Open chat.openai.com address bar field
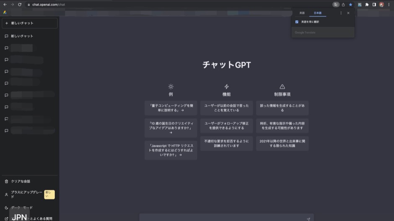This screenshot has width=394, height=221. click(x=179, y=5)
